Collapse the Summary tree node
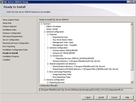136x102 pixels. (x=41, y=24)
